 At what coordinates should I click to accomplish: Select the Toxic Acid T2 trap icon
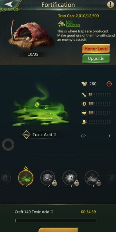(x=26, y=178)
